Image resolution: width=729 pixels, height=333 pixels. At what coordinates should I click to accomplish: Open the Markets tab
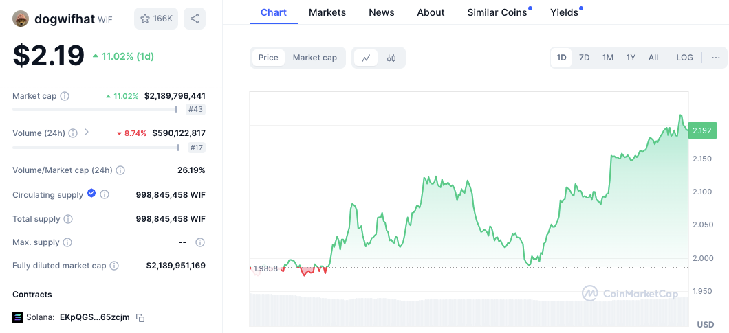click(327, 12)
